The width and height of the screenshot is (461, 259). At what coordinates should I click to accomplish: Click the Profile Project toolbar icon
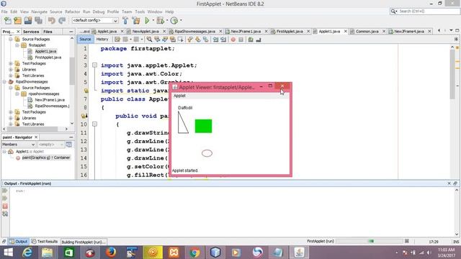click(x=174, y=21)
